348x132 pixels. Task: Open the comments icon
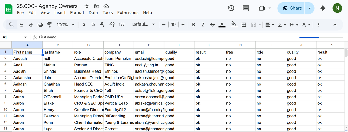coord(246,8)
